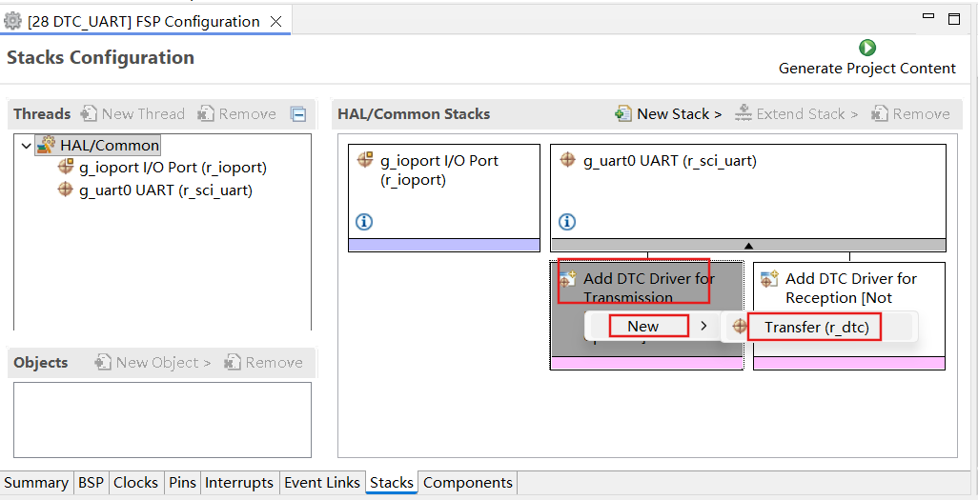Select the g_ioport I/O Port stack block

coord(444,198)
